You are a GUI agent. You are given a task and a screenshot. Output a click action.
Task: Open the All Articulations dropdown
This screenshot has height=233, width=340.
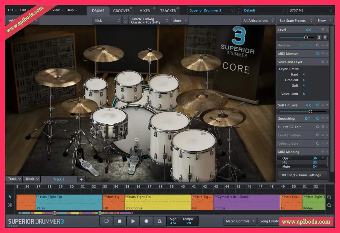(x=258, y=20)
